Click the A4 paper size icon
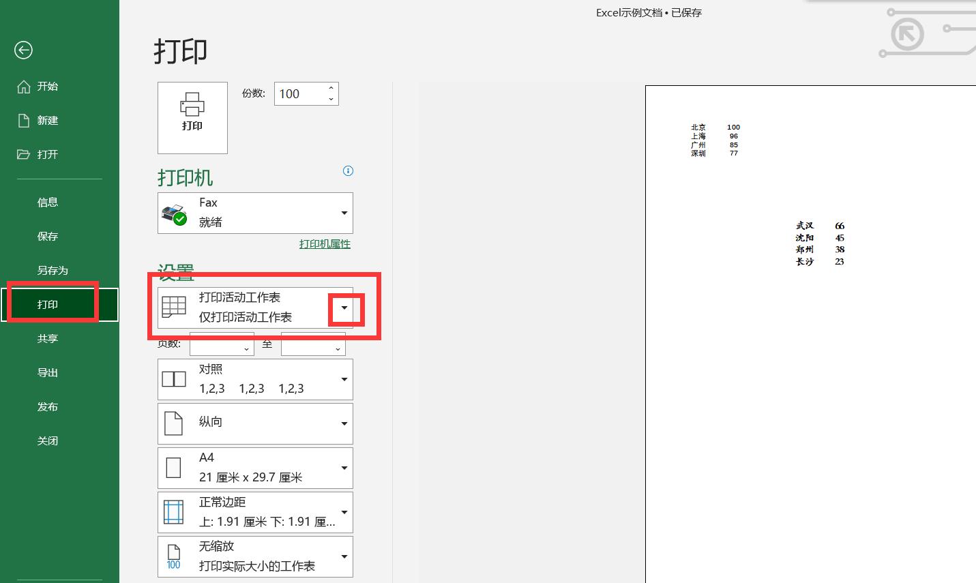This screenshot has width=976, height=583. 174,468
